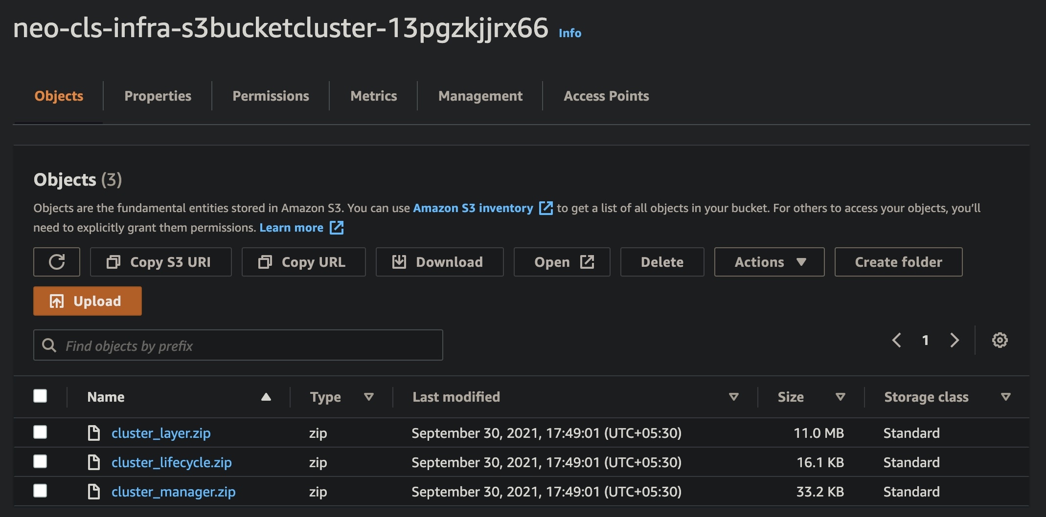Viewport: 1046px width, 517px height.
Task: Click external link icon after Learn more
Action: [x=337, y=228]
